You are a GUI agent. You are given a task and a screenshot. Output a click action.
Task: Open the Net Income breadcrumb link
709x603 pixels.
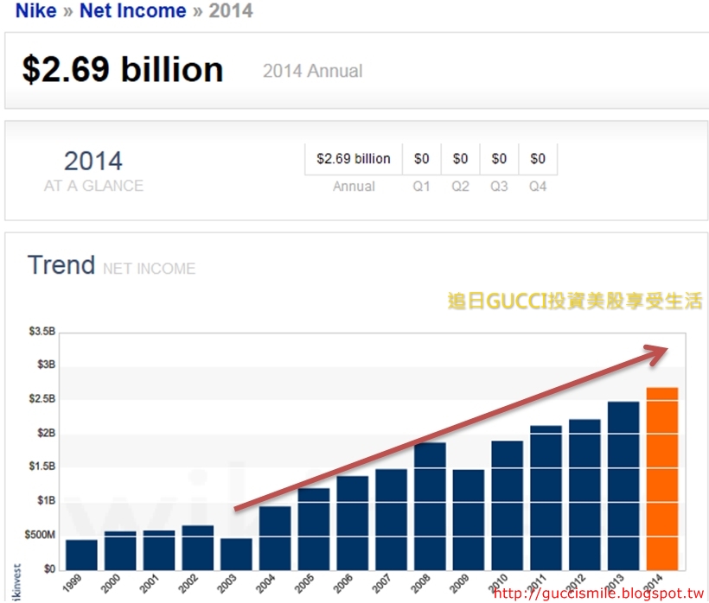click(x=133, y=10)
